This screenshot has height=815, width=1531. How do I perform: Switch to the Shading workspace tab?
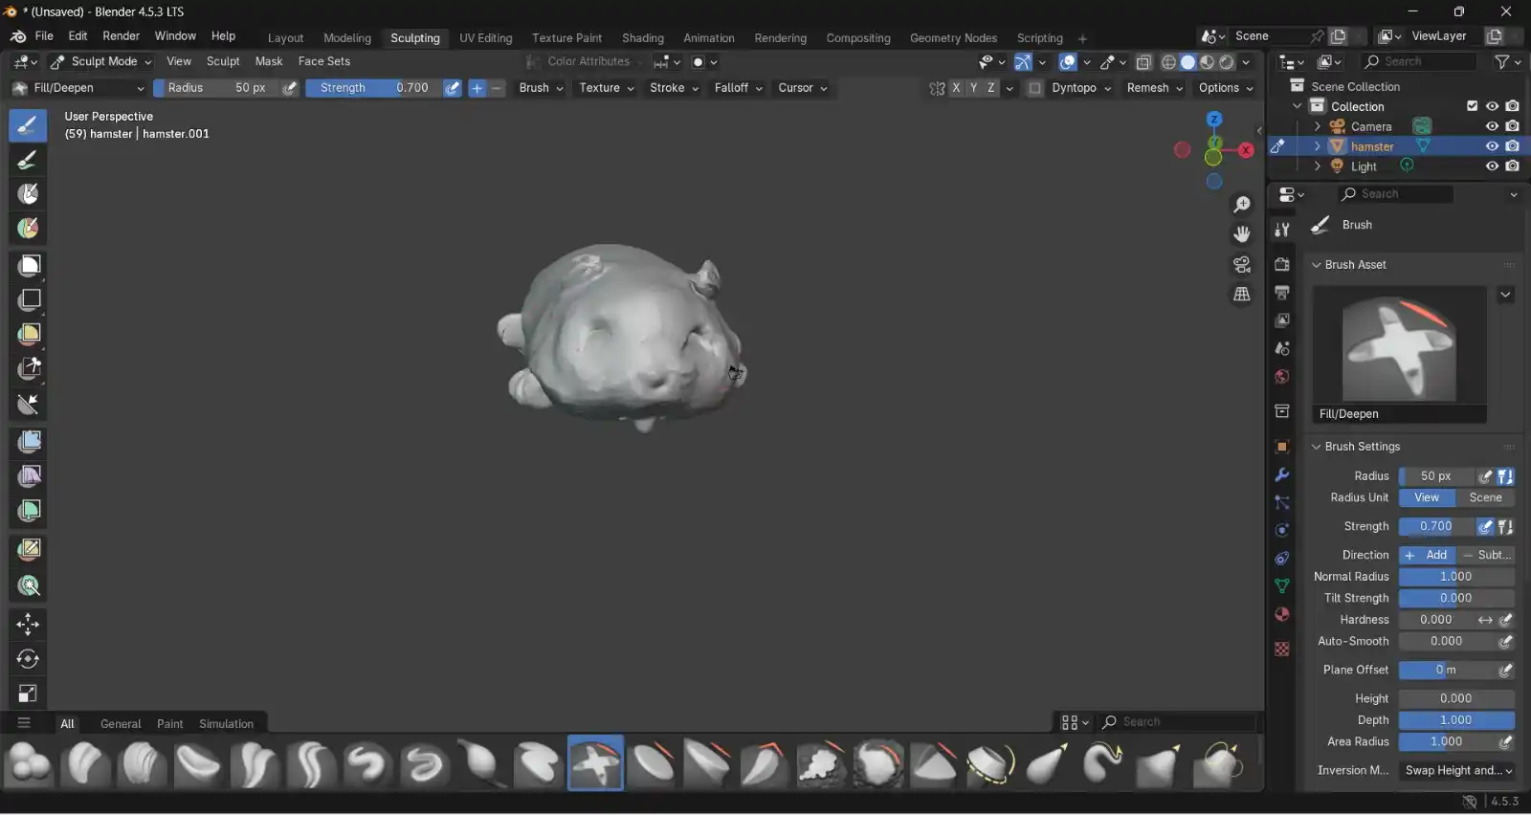(x=642, y=38)
